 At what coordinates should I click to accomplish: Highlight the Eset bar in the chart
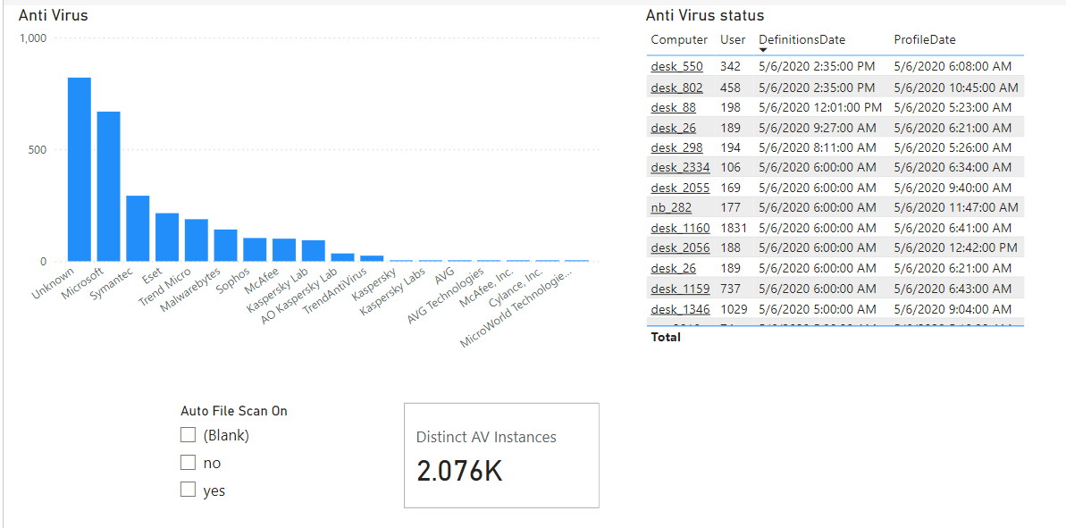pos(167,238)
